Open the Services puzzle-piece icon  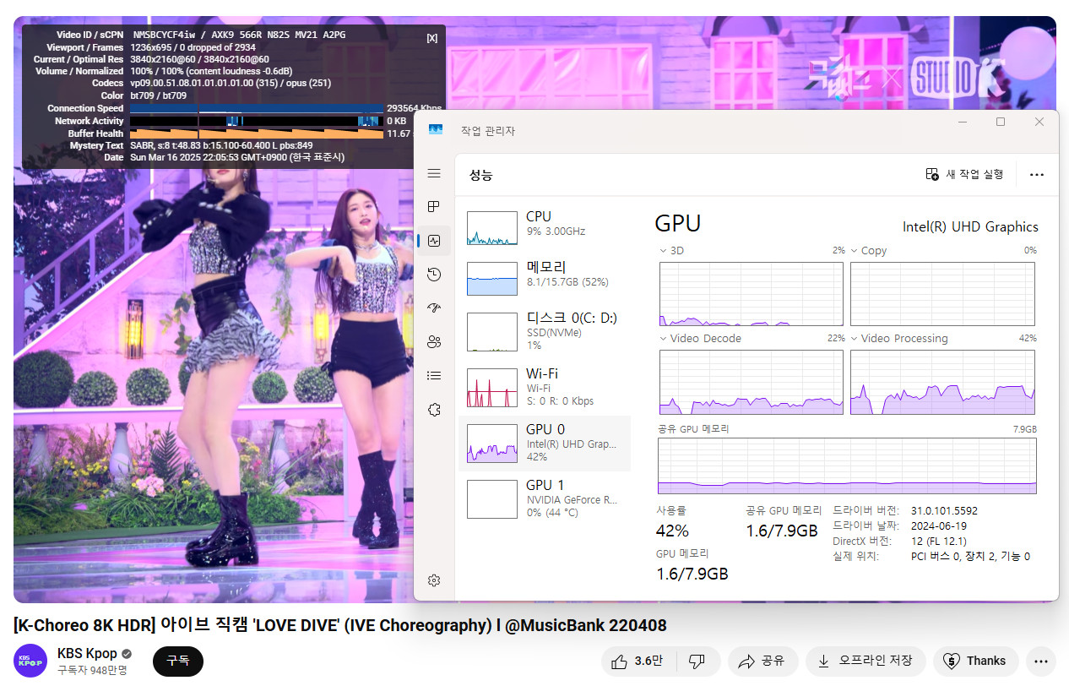click(434, 410)
